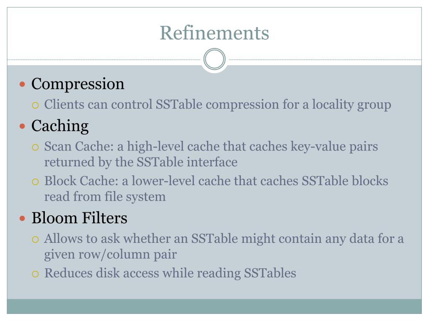Click the Compression heading
429x321 pixels.
click(78, 84)
